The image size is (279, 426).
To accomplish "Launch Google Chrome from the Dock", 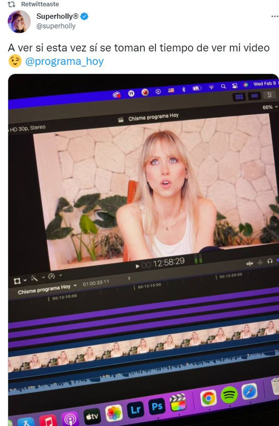I will [x=209, y=398].
